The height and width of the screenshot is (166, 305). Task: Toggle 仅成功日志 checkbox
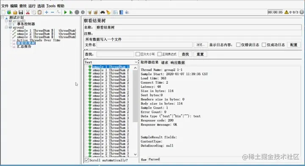coord(264,45)
